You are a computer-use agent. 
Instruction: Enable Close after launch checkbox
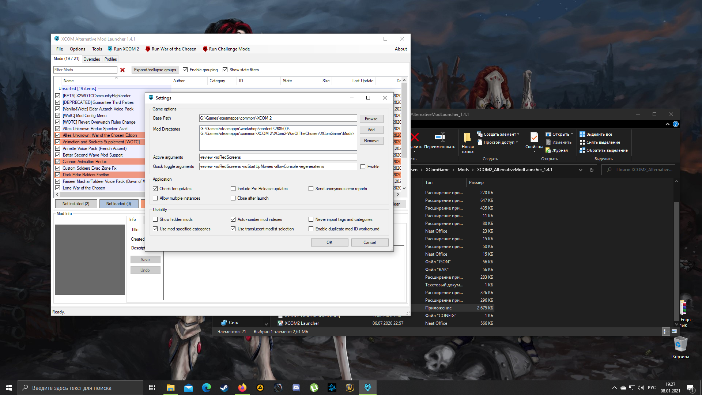[233, 198]
